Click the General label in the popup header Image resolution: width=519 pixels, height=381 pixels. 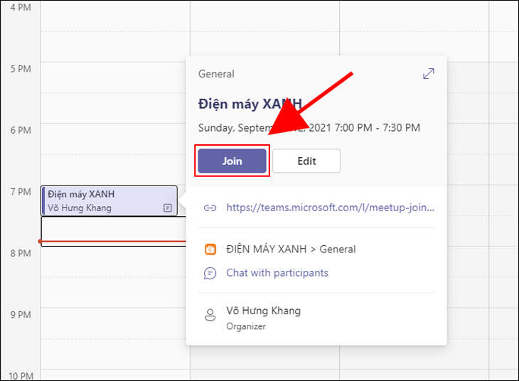pyautogui.click(x=216, y=74)
